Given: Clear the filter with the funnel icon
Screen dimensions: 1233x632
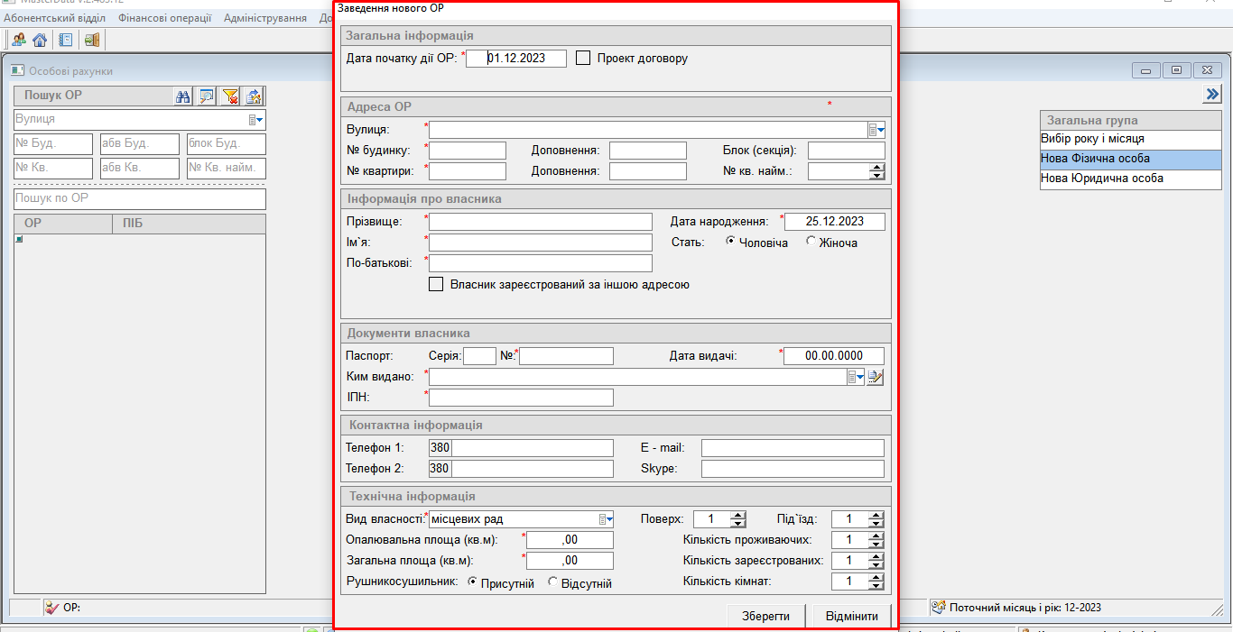Looking at the screenshot, I should click(230, 96).
